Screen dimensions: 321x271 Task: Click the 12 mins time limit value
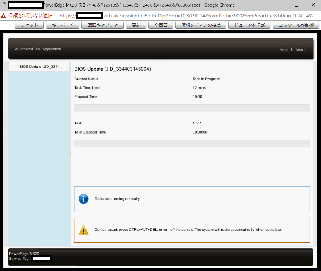(x=199, y=88)
